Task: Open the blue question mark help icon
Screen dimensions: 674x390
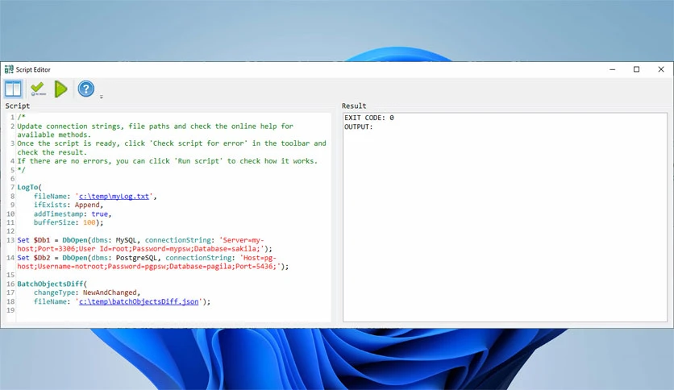Action: (86, 89)
